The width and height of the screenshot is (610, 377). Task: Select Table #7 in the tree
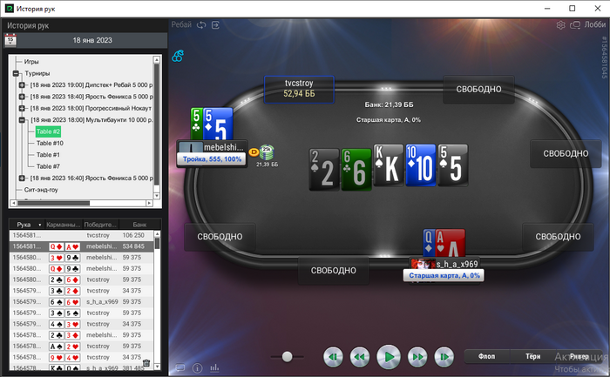[x=48, y=166]
